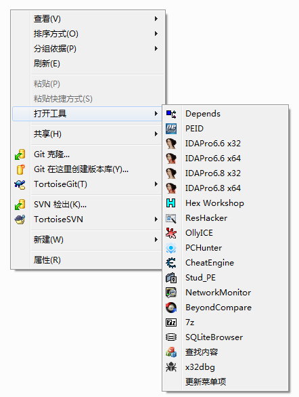
Task: Expand the TortoiseGit(T) submenu arrow
Action: [x=156, y=184]
